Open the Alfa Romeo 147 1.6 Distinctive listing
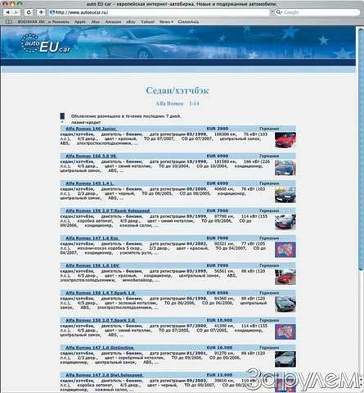This screenshot has width=364, height=393. 100,348
